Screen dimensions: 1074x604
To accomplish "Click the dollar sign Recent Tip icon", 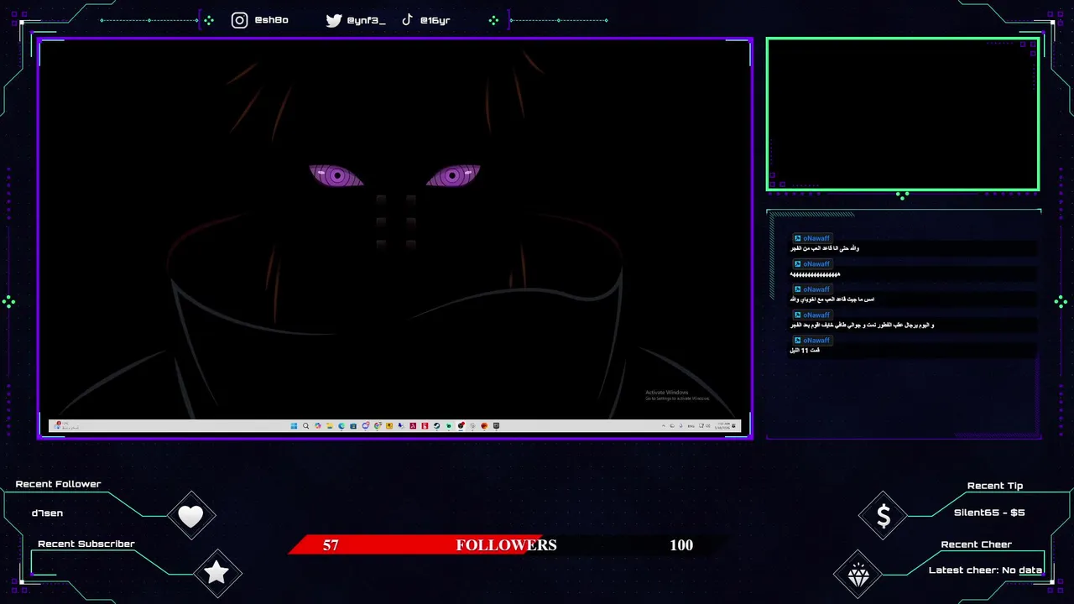I will pos(883,516).
